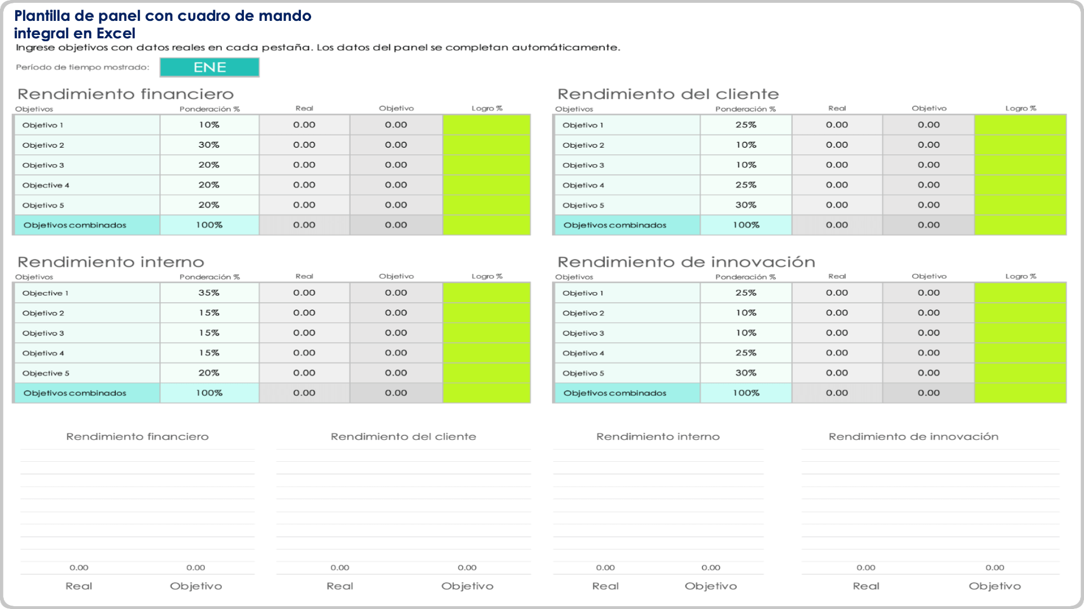Select the 'Rendimiento financiero' table heading
1084x609 pixels.
coord(125,94)
